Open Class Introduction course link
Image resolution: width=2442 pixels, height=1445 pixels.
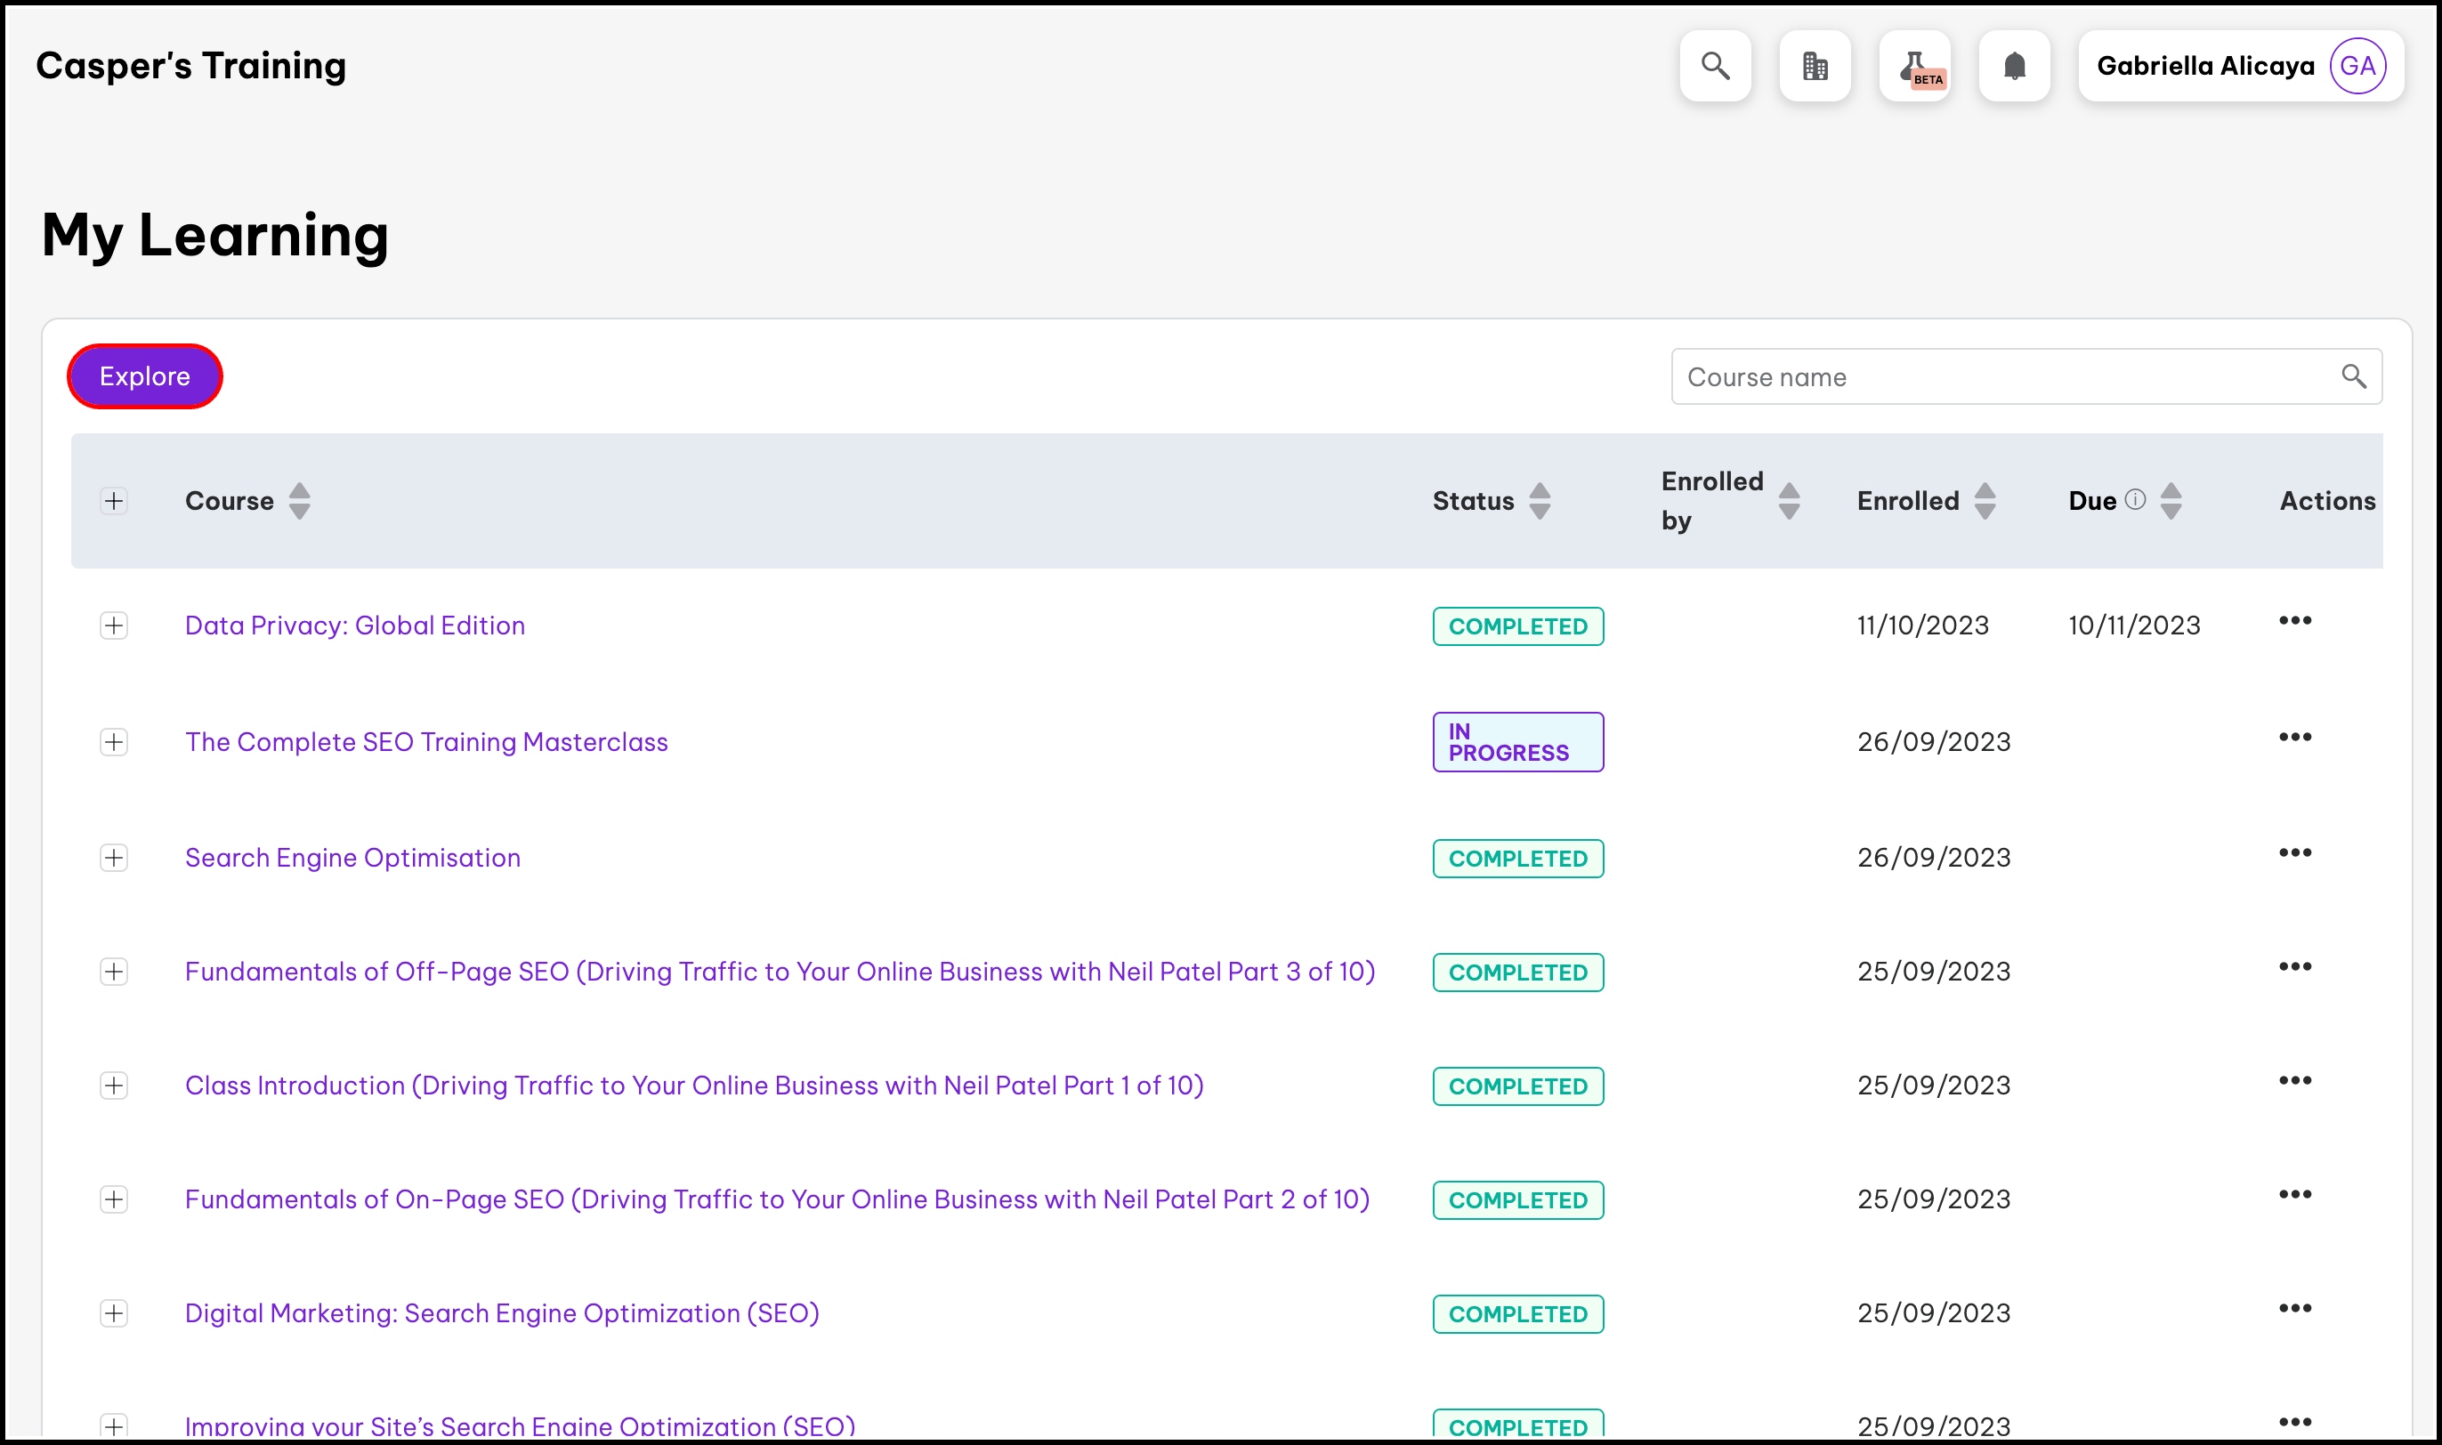coord(693,1086)
